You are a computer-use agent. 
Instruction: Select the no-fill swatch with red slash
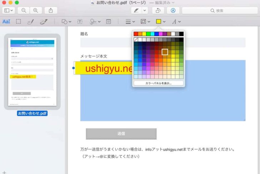136,39
